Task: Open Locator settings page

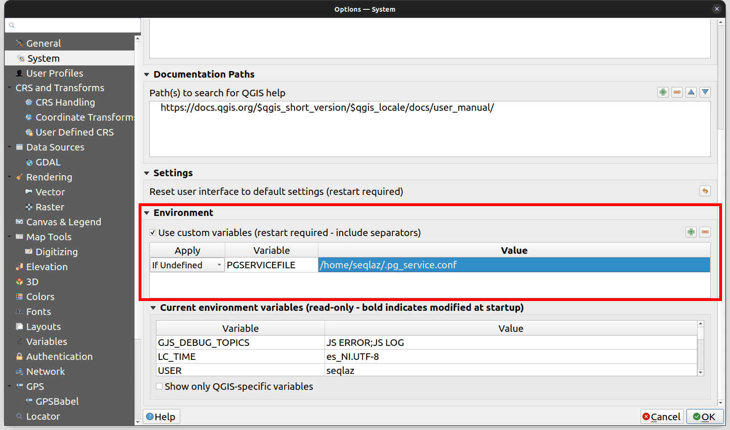Action: [x=43, y=416]
